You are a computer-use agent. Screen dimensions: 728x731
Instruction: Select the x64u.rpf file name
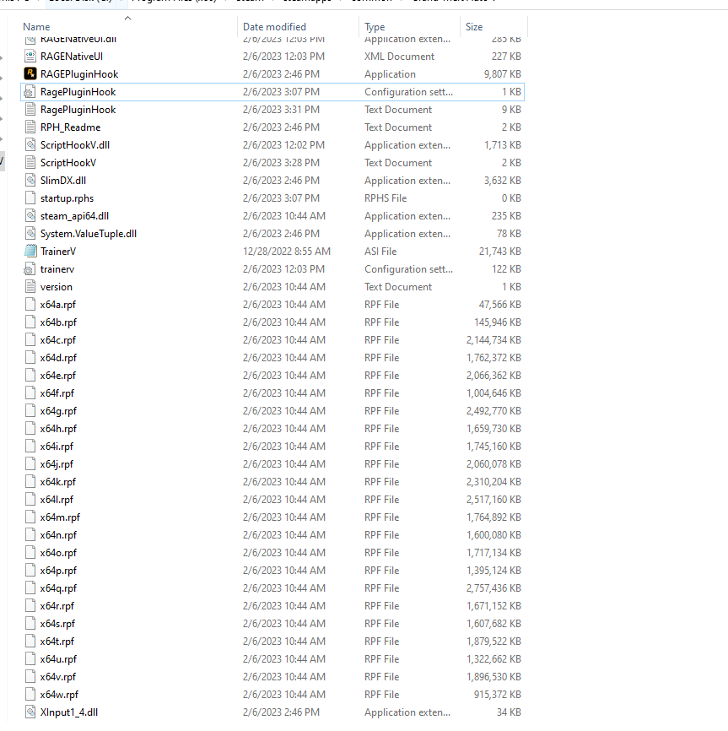point(58,658)
